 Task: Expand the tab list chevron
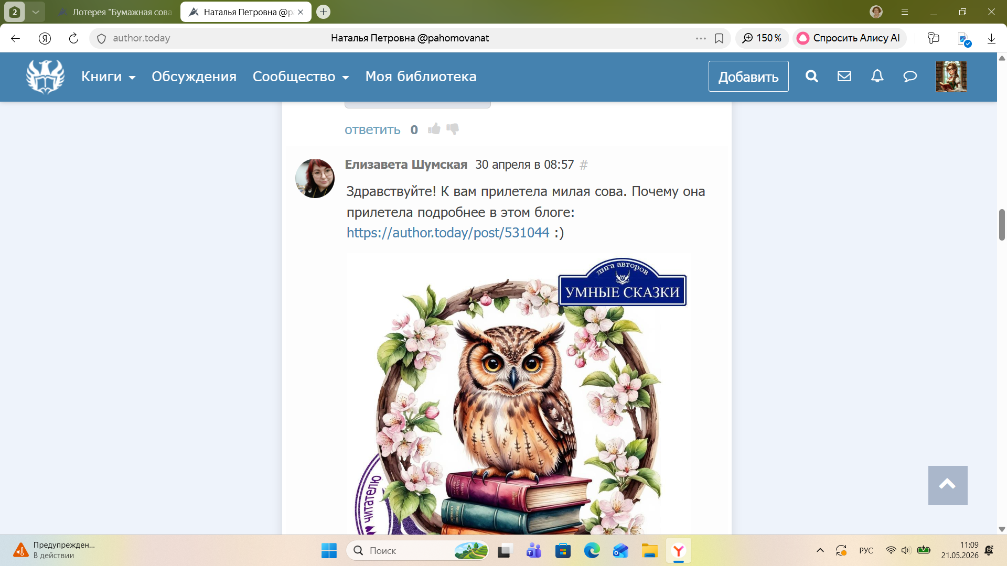point(36,12)
